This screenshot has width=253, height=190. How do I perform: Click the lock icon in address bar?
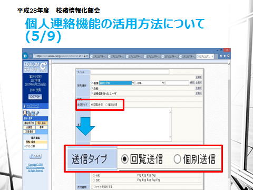coord(84,56)
